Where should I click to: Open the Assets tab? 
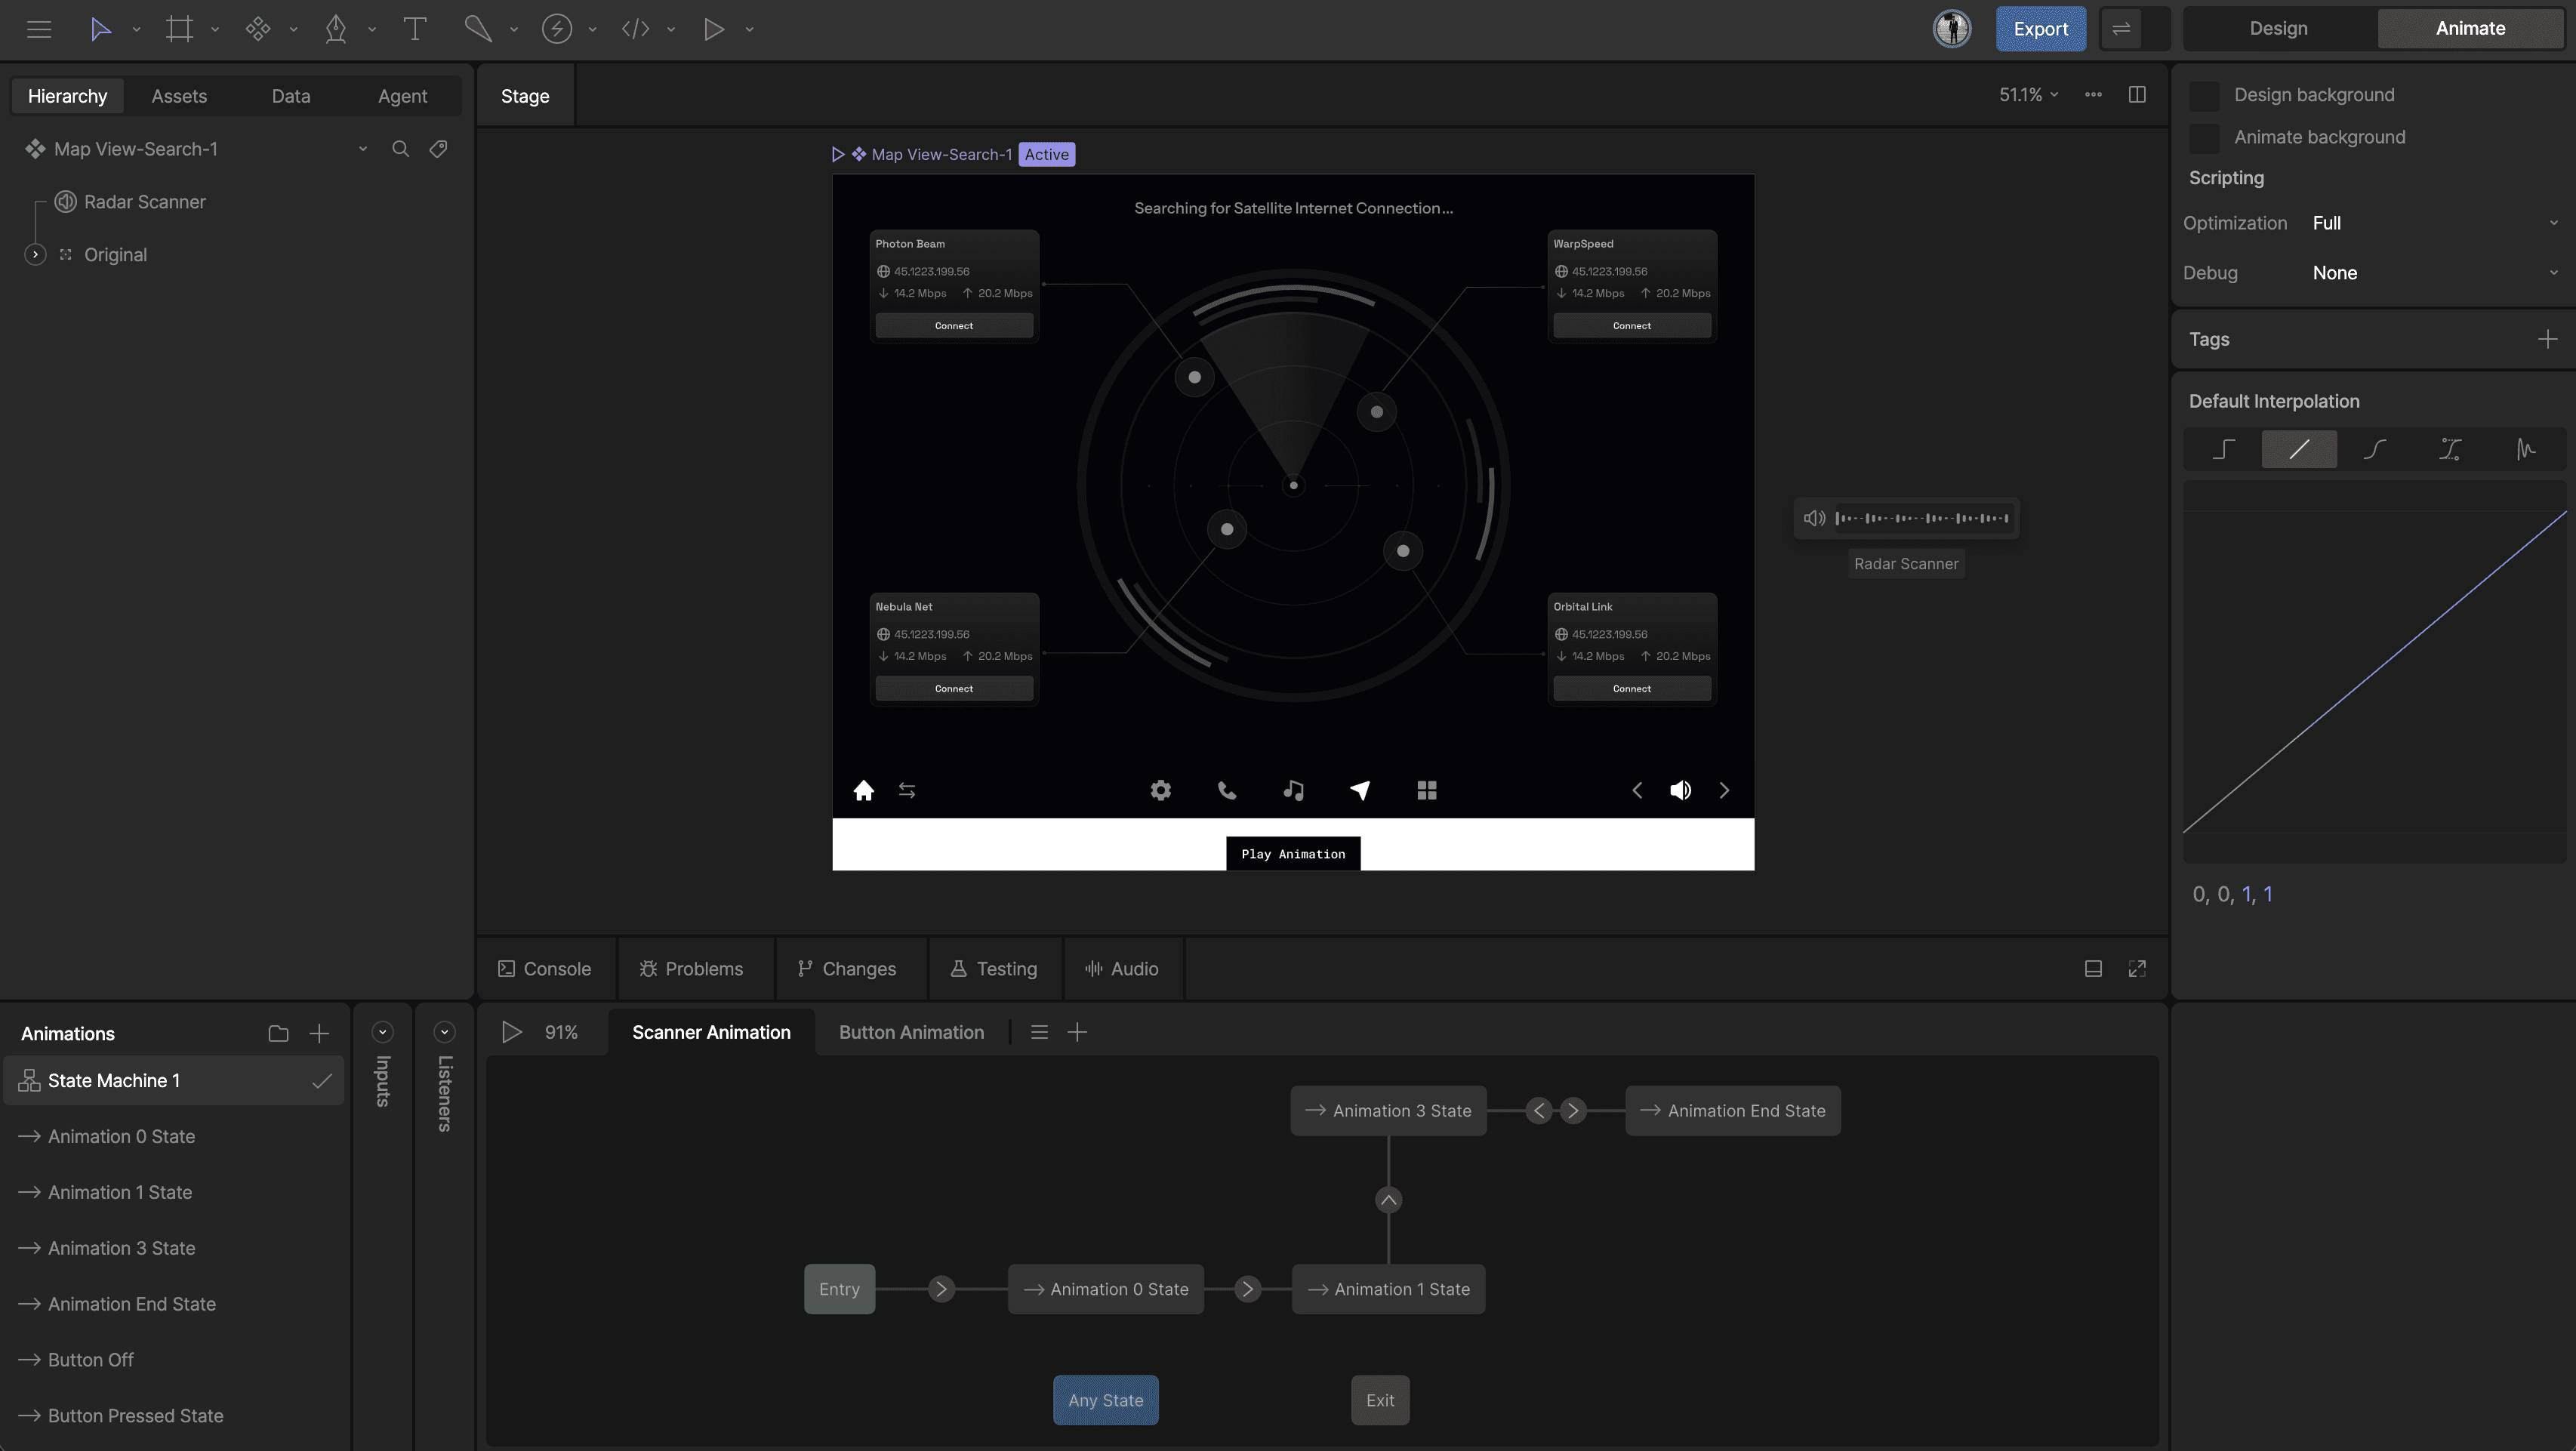point(179,96)
